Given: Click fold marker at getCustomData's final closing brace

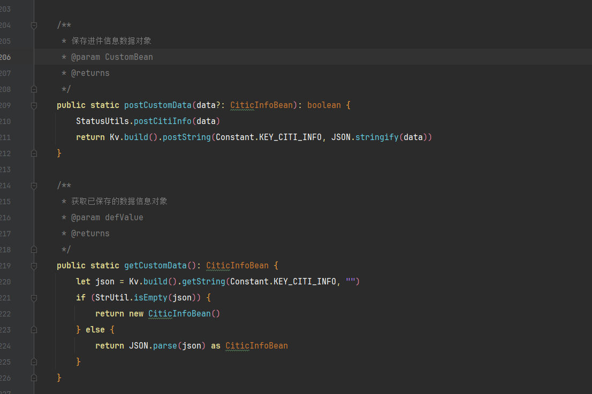Looking at the screenshot, I should (34, 378).
